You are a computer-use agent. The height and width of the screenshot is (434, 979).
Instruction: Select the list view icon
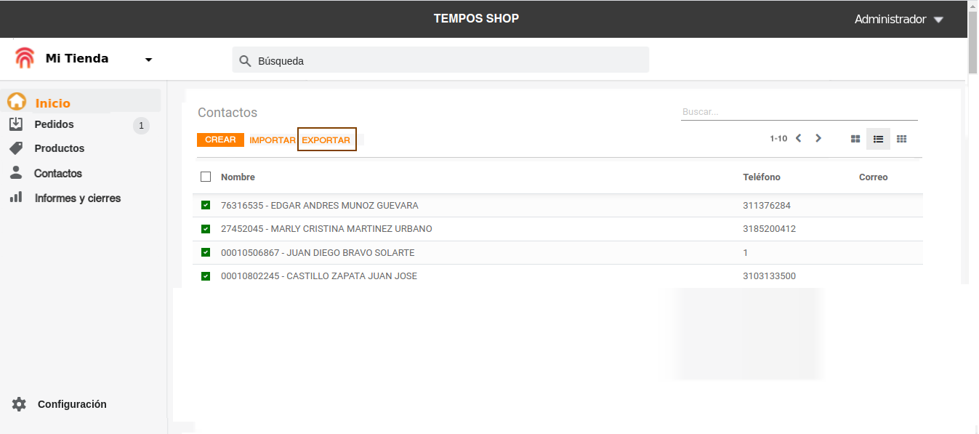pyautogui.click(x=878, y=139)
